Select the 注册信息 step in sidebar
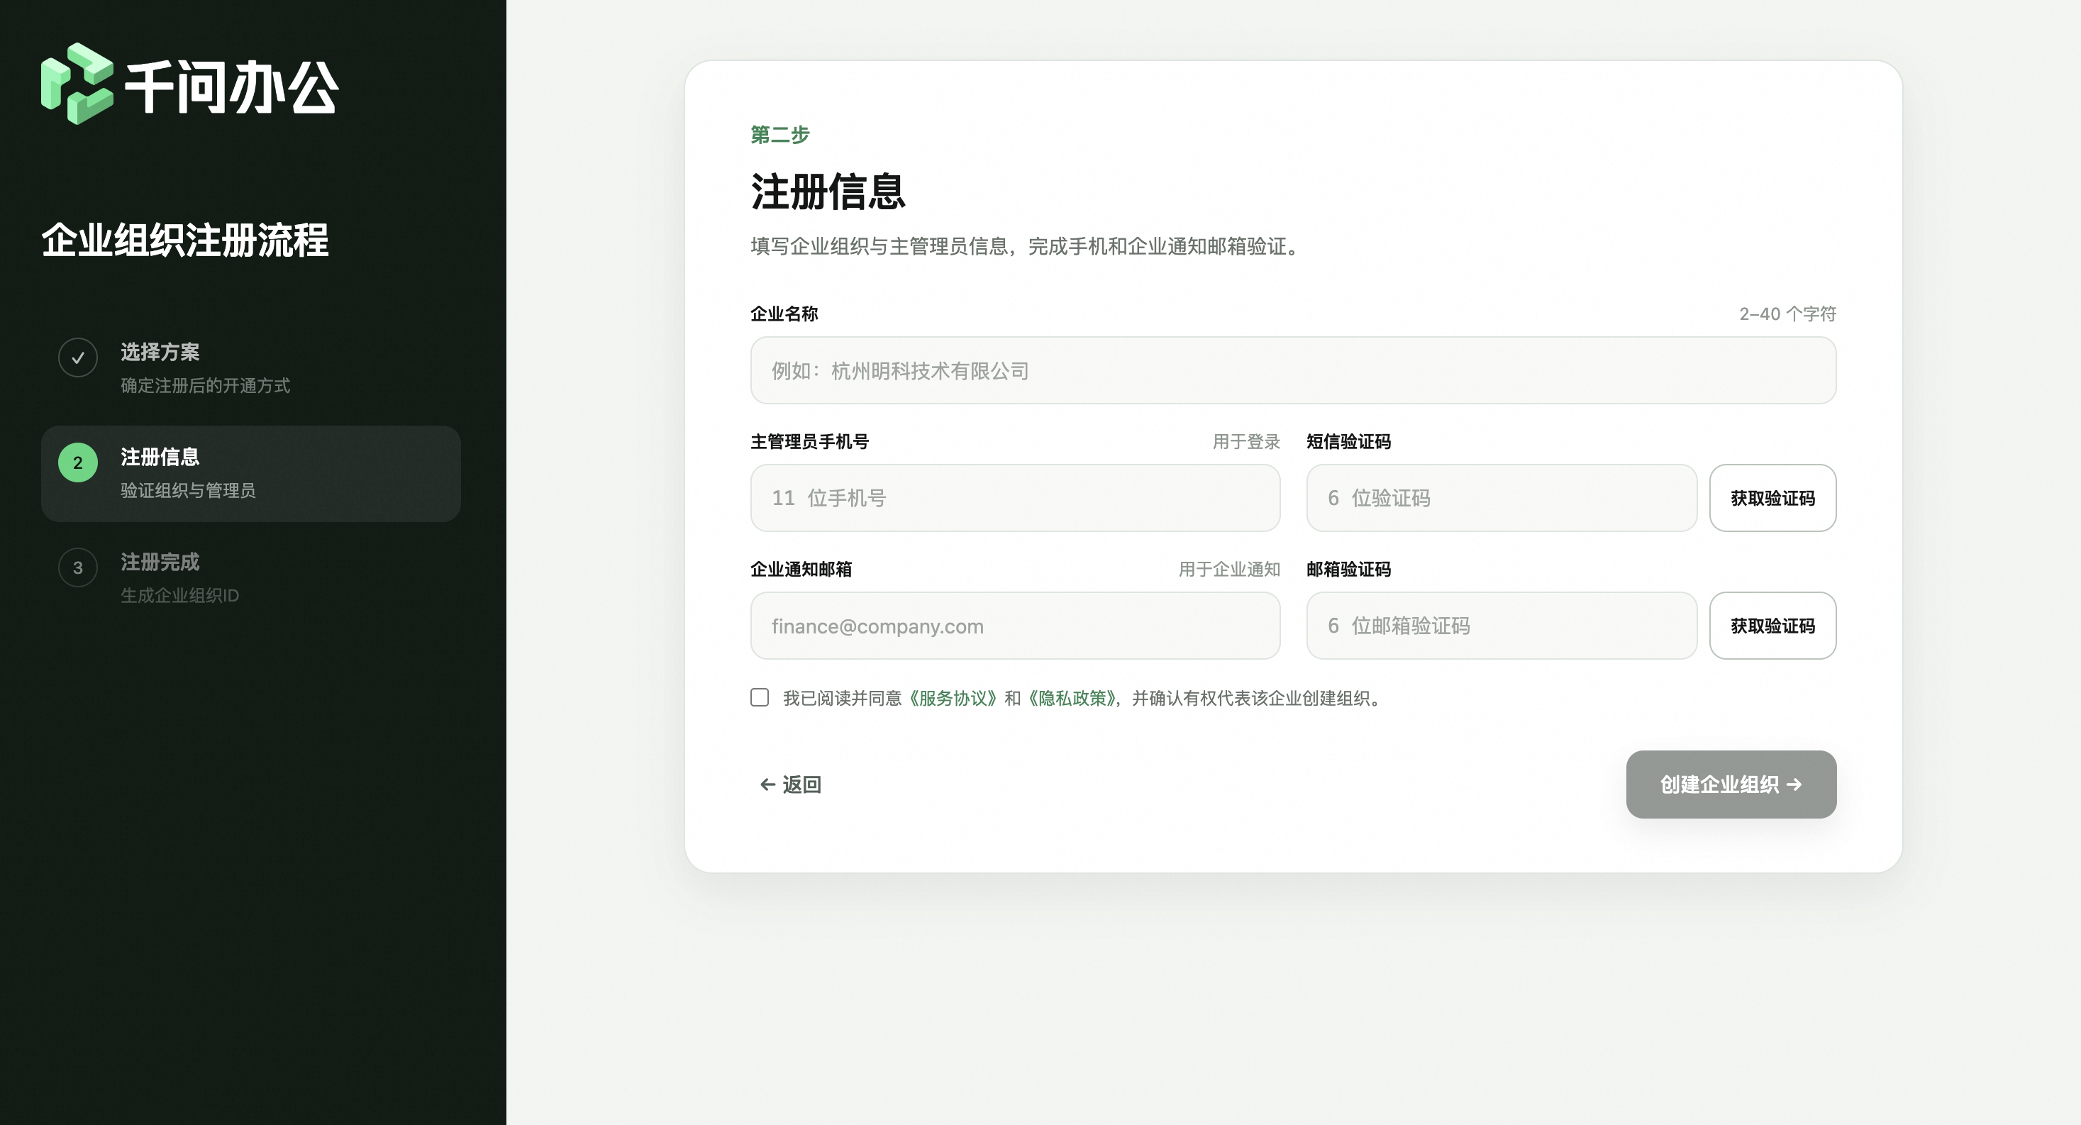2081x1125 pixels. [250, 474]
